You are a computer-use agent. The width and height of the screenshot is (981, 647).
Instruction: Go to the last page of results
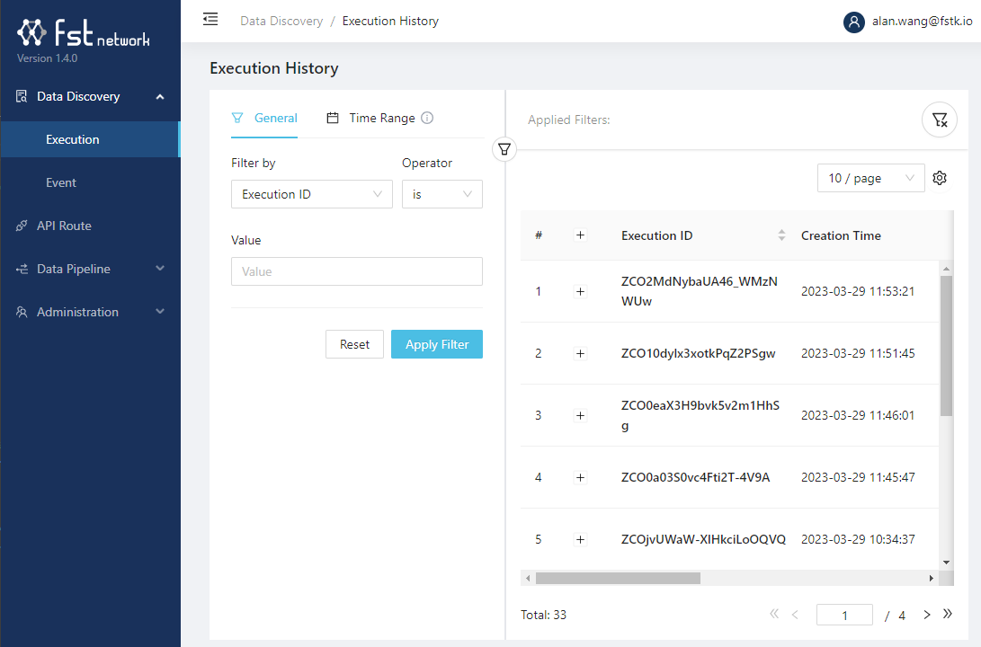coord(947,615)
